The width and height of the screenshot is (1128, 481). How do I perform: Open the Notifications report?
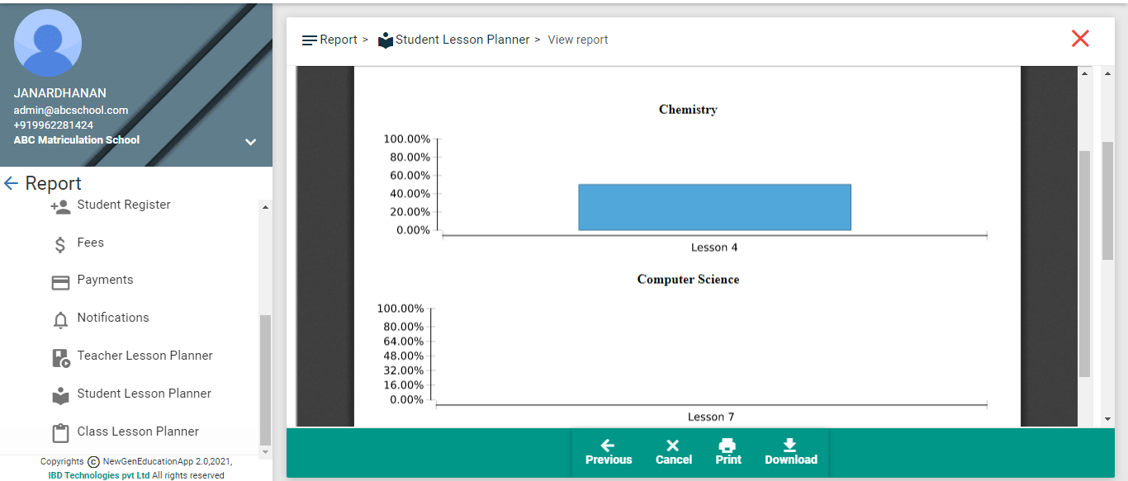[113, 318]
